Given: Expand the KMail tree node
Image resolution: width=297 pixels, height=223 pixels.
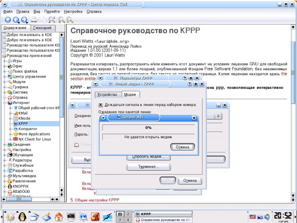Looking at the screenshot, I should click(11, 113).
